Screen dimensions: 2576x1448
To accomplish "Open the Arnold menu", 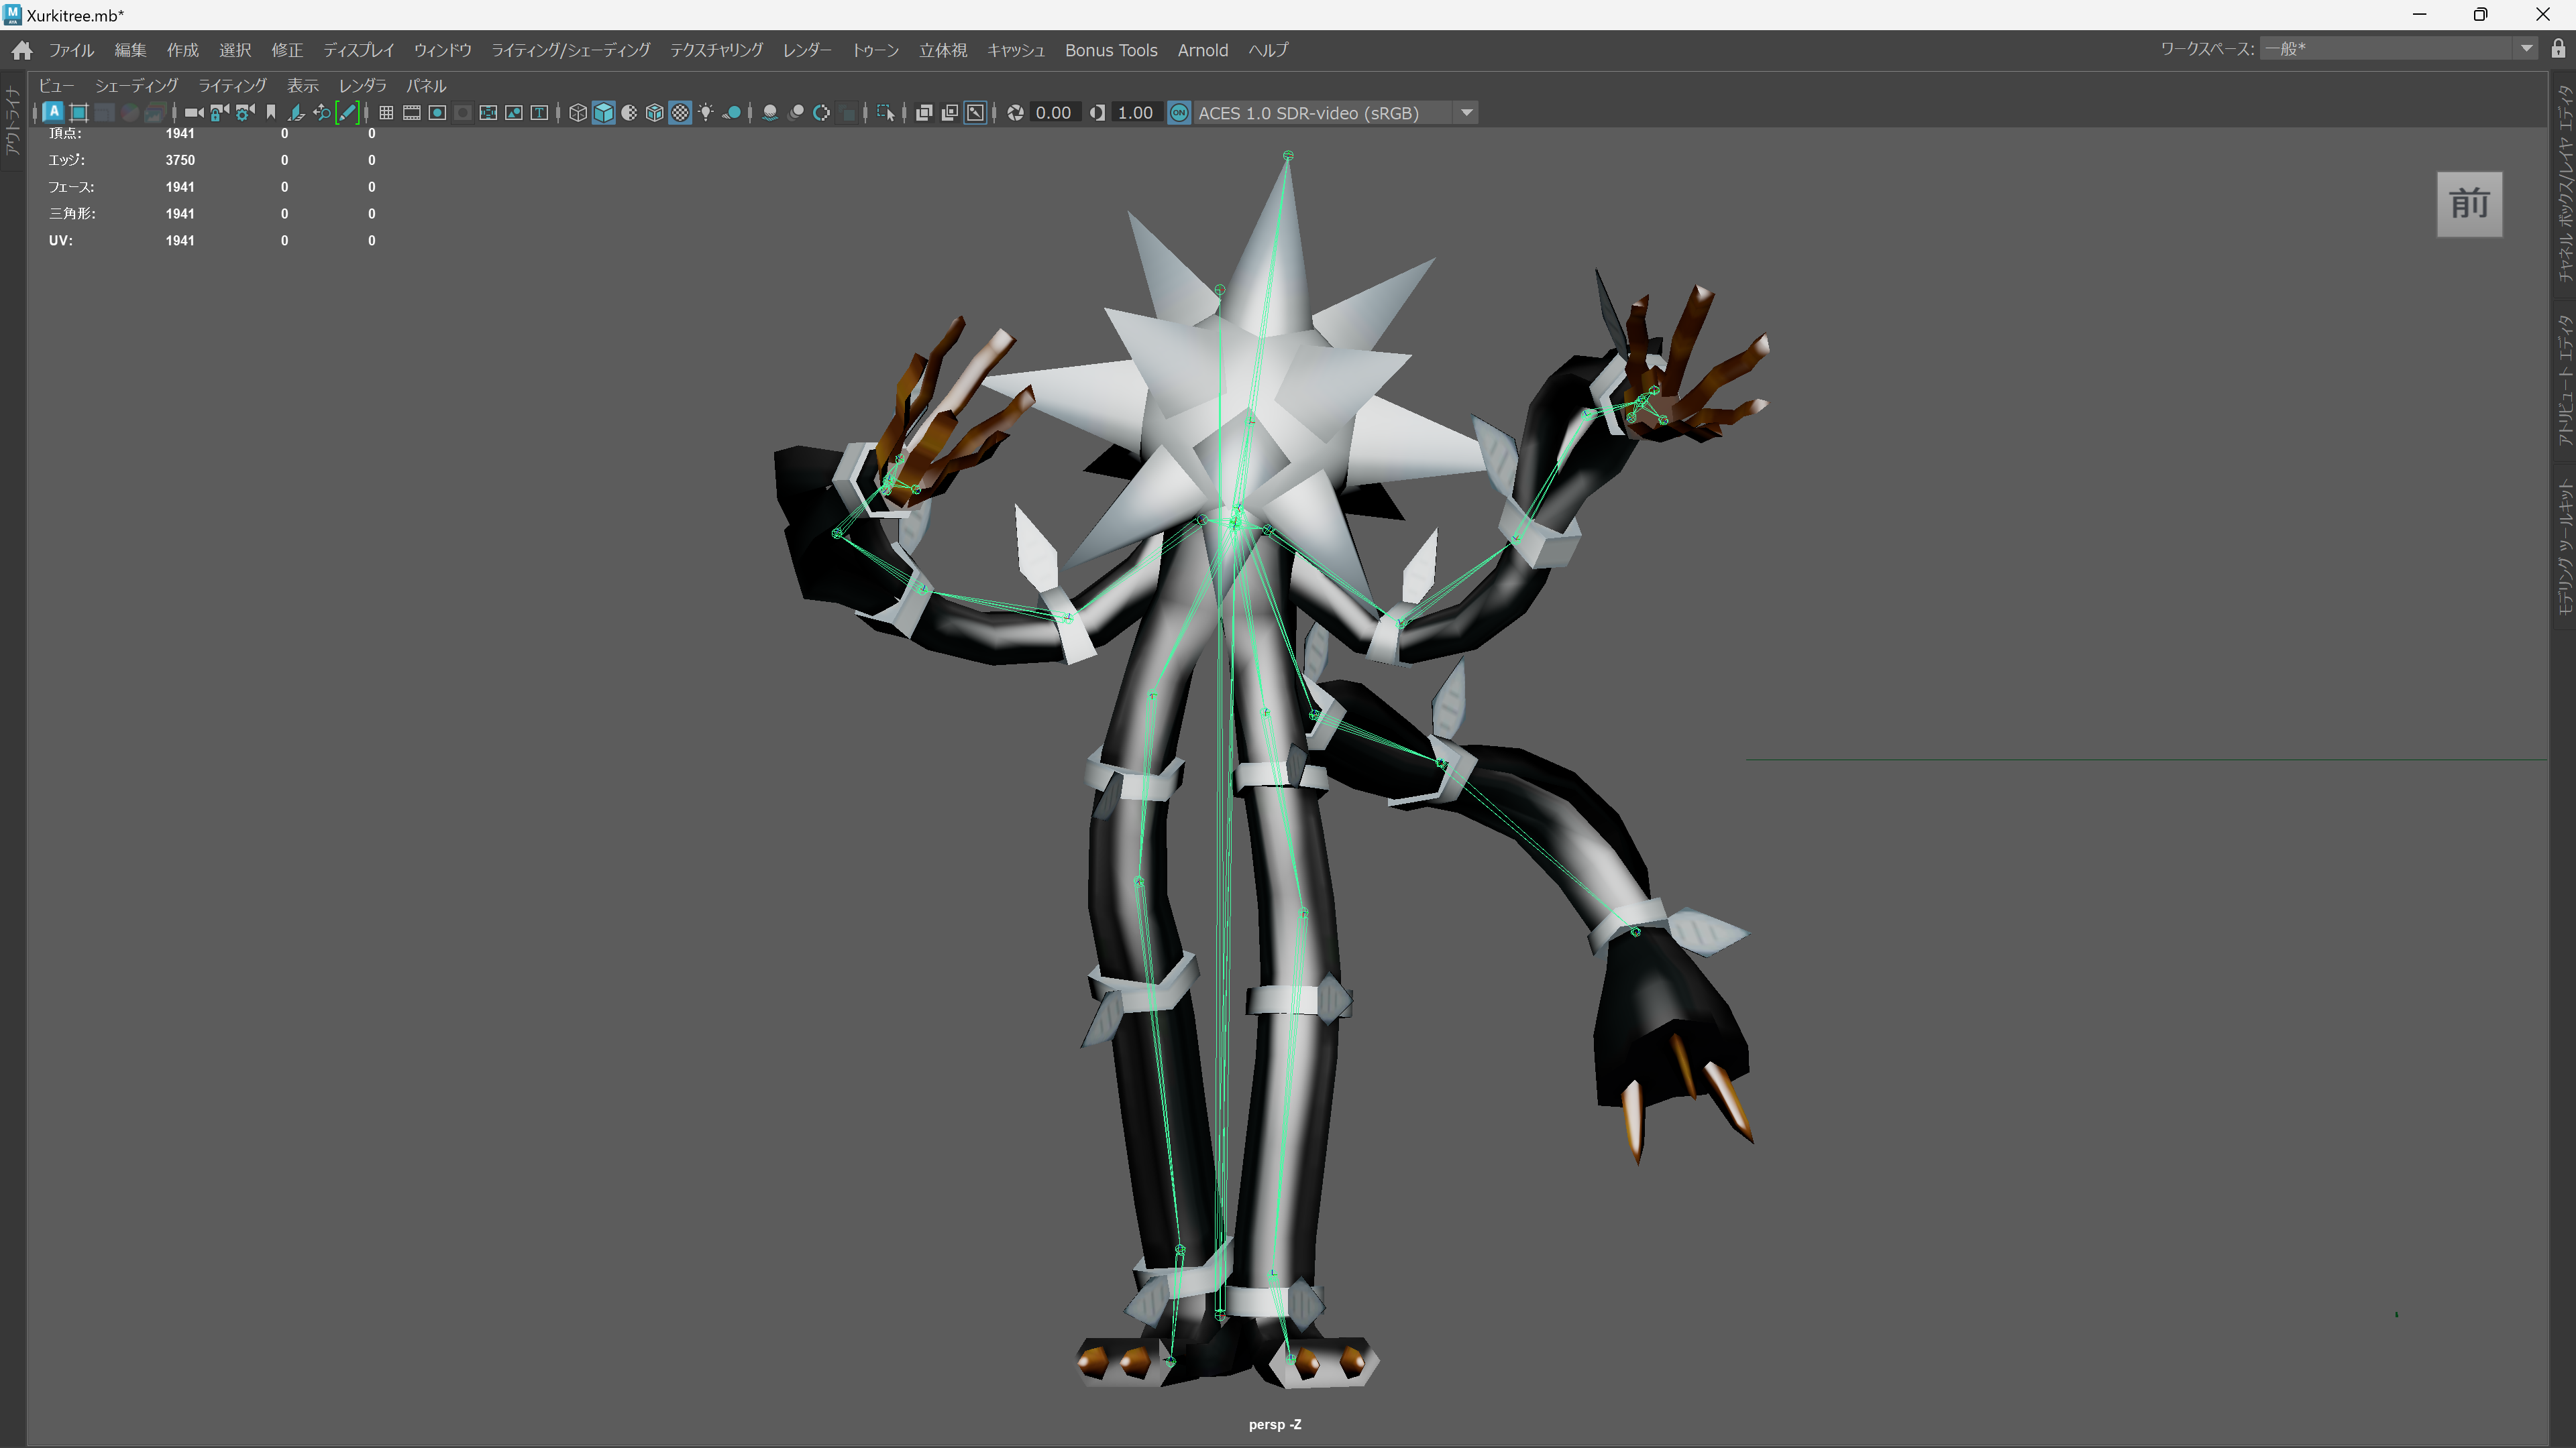I will pyautogui.click(x=1202, y=50).
